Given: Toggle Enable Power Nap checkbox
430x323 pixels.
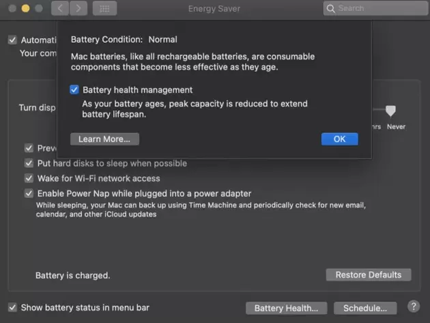Looking at the screenshot, I should [x=29, y=193].
